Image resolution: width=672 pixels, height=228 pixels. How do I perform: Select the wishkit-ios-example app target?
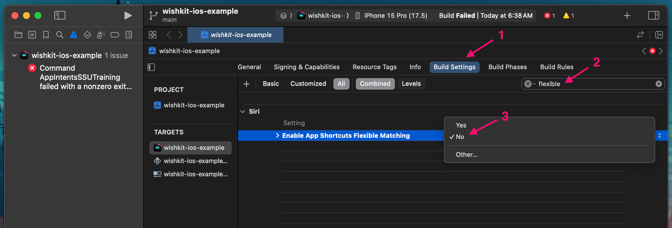tap(190, 148)
